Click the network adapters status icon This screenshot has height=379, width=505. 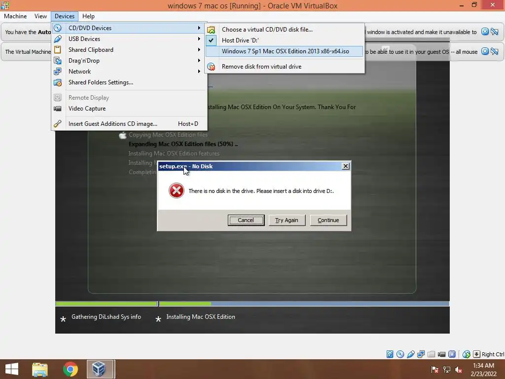(x=421, y=354)
